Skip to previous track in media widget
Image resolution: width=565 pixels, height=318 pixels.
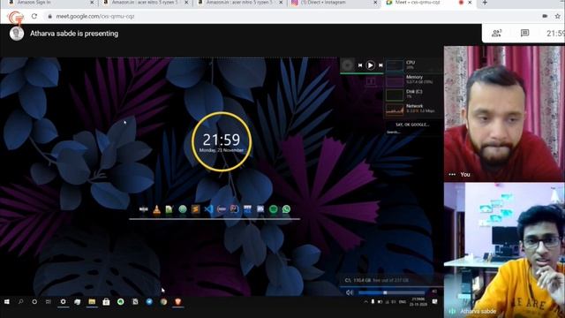click(360, 65)
